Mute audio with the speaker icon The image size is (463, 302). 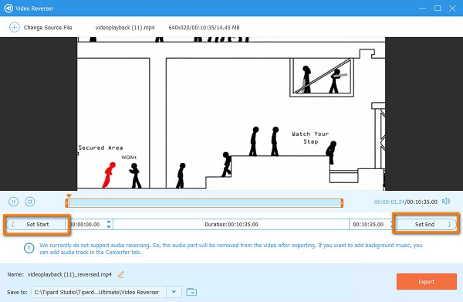tap(446, 202)
